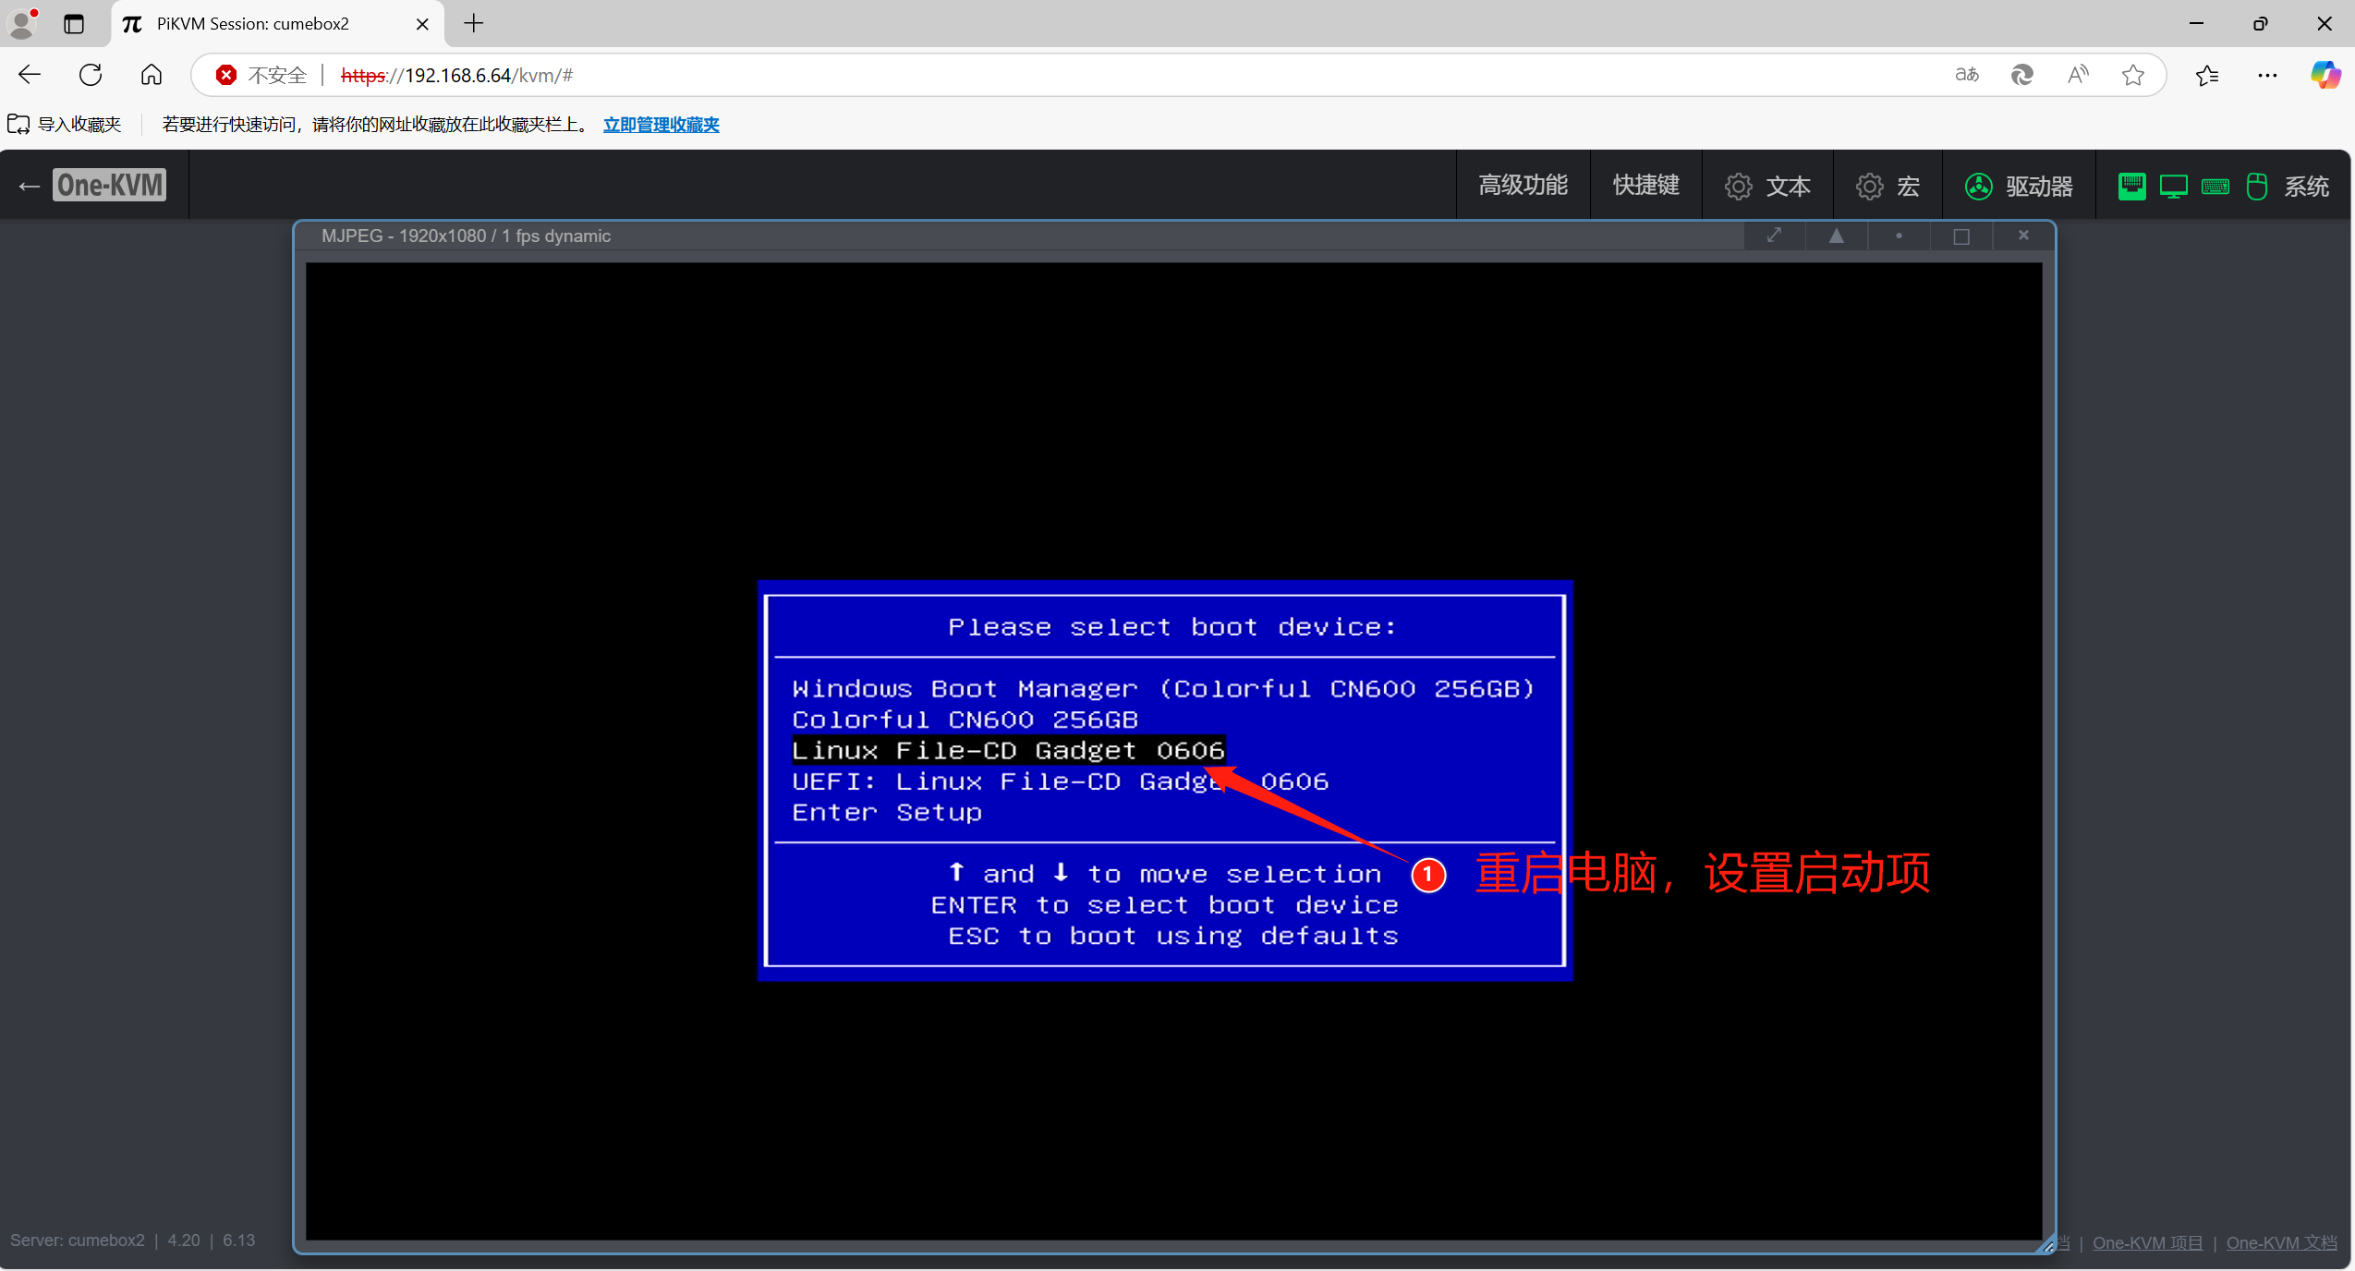
Task: Open the One-KVM 文档 link
Action: click(2281, 1242)
